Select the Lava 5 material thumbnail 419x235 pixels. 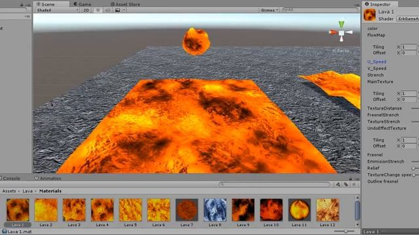pyautogui.click(x=130, y=210)
